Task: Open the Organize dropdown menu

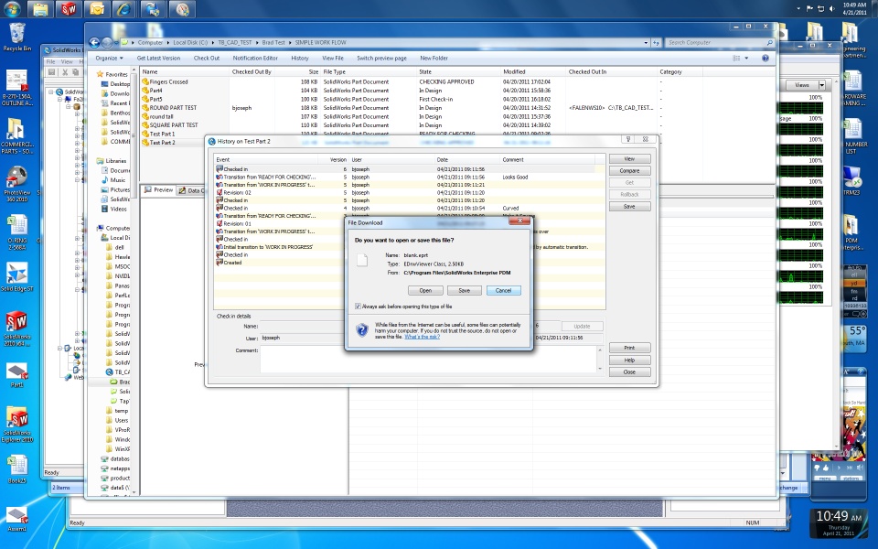Action: click(x=108, y=59)
